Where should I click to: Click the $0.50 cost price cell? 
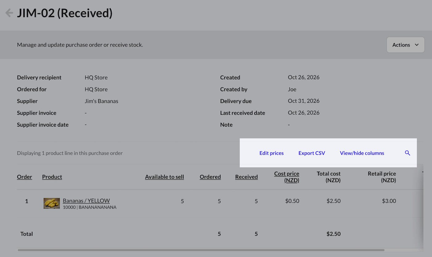pyautogui.click(x=292, y=201)
